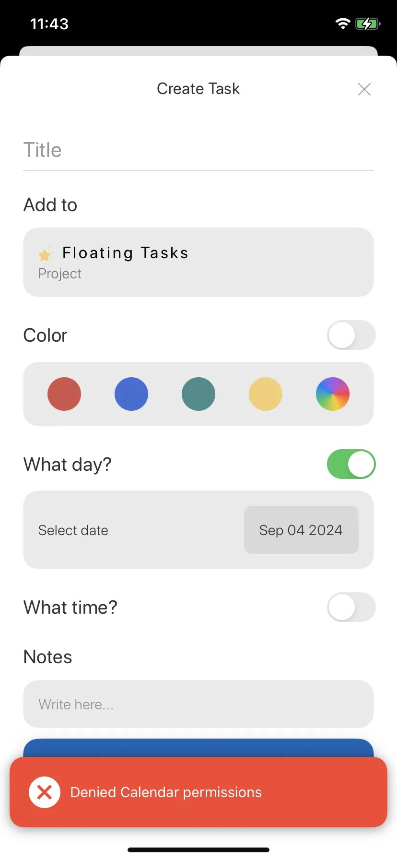
Task: Pick the red color circle
Action: (64, 394)
